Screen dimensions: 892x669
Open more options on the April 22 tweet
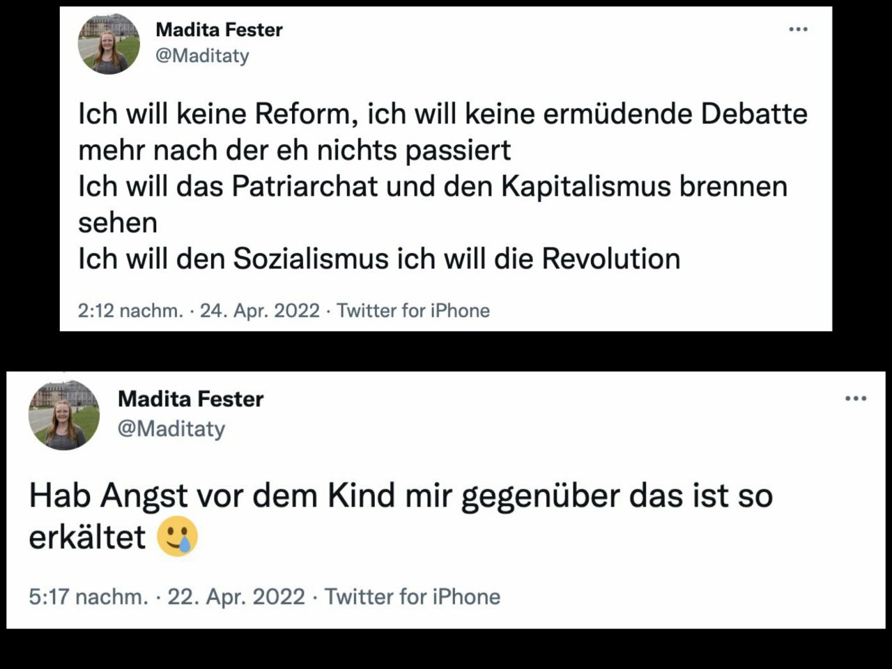point(855,399)
